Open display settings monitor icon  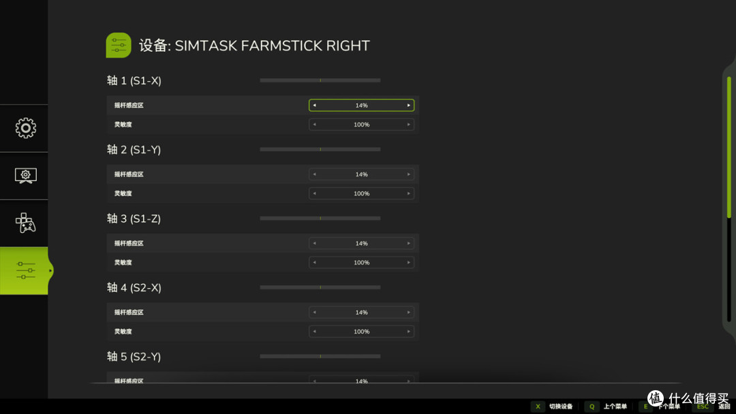click(25, 176)
